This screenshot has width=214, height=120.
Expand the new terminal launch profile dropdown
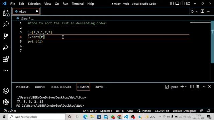pos(186,87)
